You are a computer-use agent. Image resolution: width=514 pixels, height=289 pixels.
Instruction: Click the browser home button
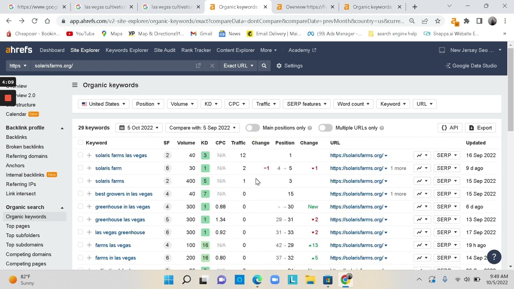coord(47,21)
